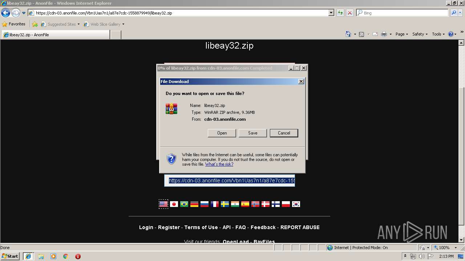This screenshot has width=465, height=261.
Task: Open the Windows Start button
Action: coord(10,256)
